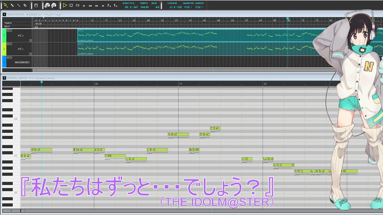The height and width of the screenshot is (215, 383).
Task: Click musical editor scrollbar left arrow
Action: click(x=23, y=211)
